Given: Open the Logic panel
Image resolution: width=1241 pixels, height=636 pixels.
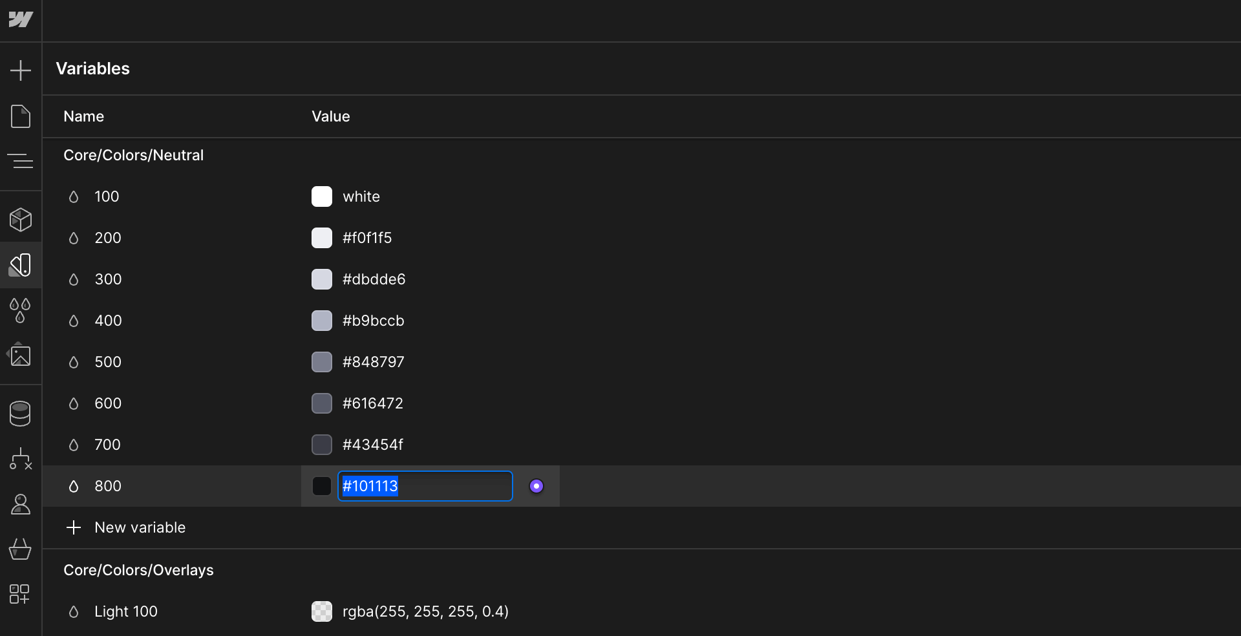Looking at the screenshot, I should (x=21, y=459).
